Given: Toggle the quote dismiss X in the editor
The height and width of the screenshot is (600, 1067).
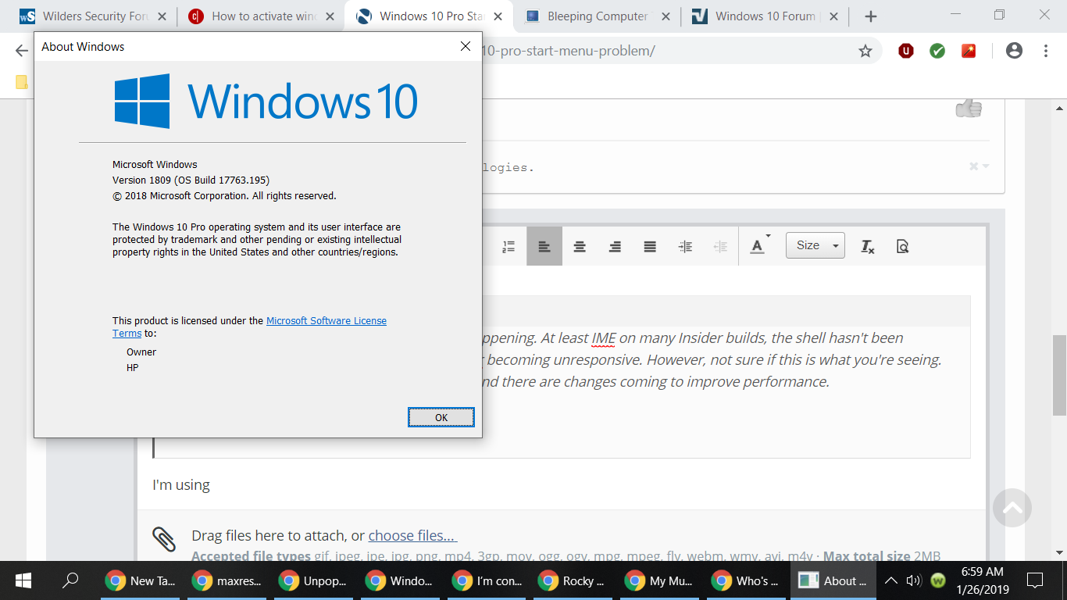Looking at the screenshot, I should pos(973,166).
